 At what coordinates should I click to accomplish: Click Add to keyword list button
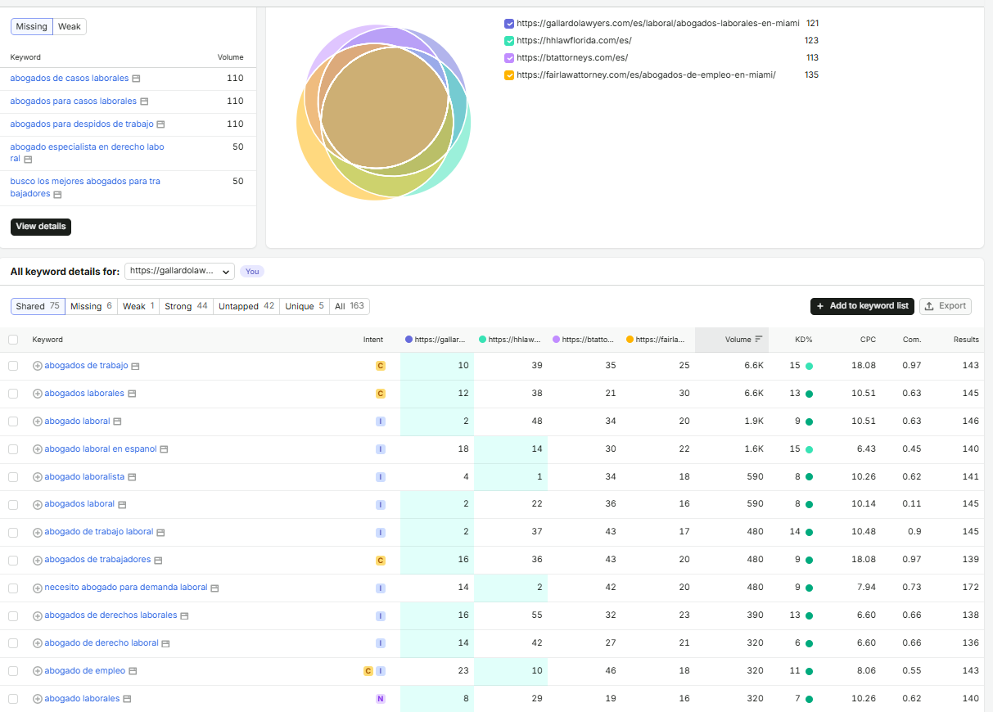point(862,306)
